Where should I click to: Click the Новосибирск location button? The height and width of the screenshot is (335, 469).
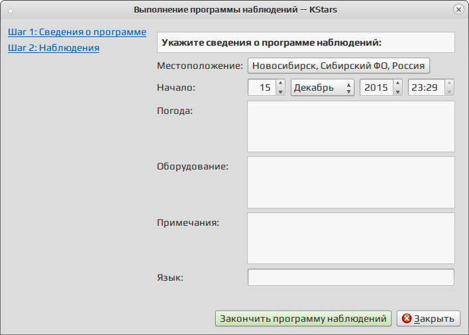click(339, 66)
